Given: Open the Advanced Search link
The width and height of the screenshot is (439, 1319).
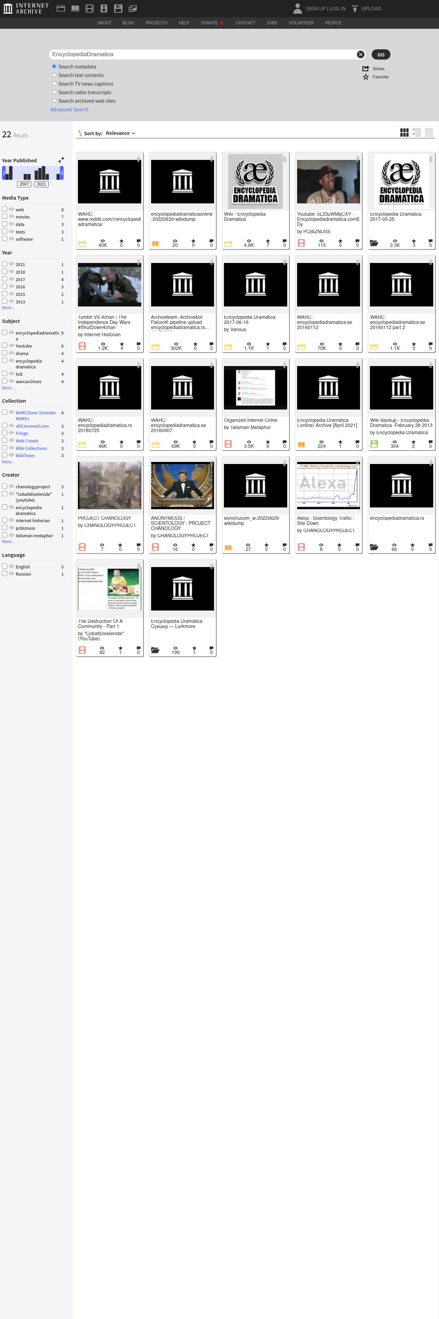Looking at the screenshot, I should point(69,110).
